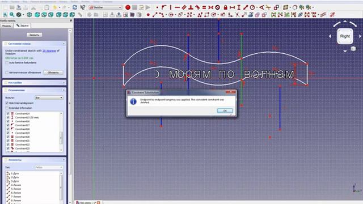Click the red Record macro button
The height and width of the screenshot is (204, 363).
128,7
